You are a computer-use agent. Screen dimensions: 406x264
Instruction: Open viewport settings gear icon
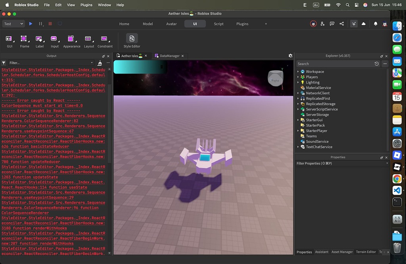[x=291, y=56]
